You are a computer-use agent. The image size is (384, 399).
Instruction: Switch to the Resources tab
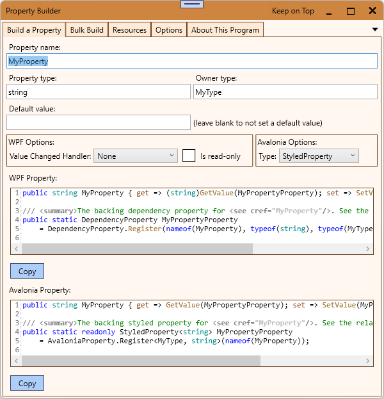tap(129, 29)
